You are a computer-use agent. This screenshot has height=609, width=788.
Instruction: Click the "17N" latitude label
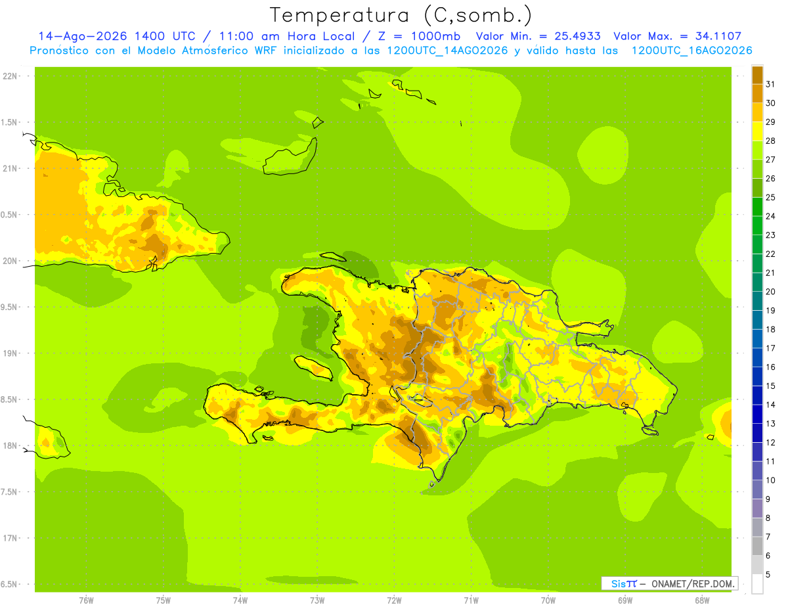[9, 538]
